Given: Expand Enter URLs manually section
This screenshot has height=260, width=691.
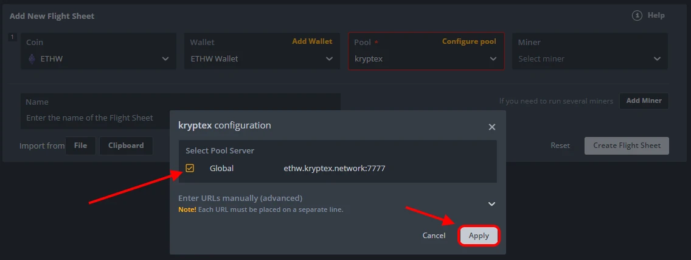Looking at the screenshot, I should pyautogui.click(x=491, y=203).
